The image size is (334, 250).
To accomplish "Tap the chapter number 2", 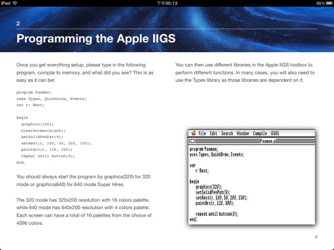I will 18,24.
